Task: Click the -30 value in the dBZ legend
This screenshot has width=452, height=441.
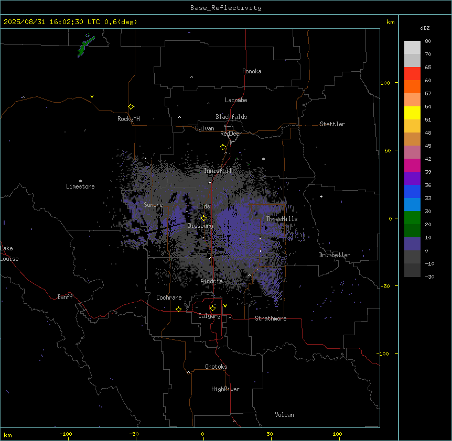Action: [429, 277]
